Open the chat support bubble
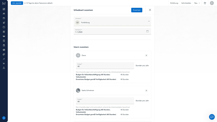 [x=212, y=117]
